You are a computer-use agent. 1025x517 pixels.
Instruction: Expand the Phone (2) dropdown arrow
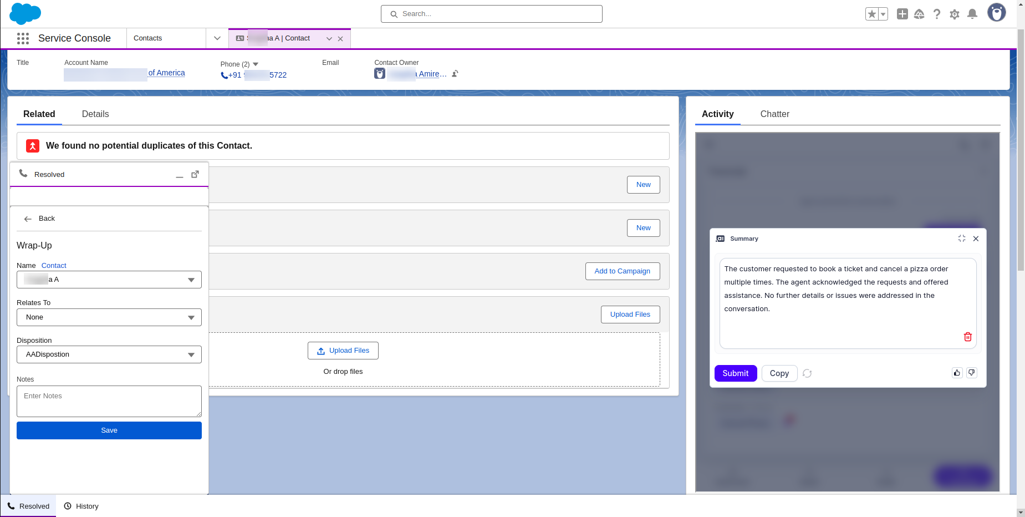256,64
